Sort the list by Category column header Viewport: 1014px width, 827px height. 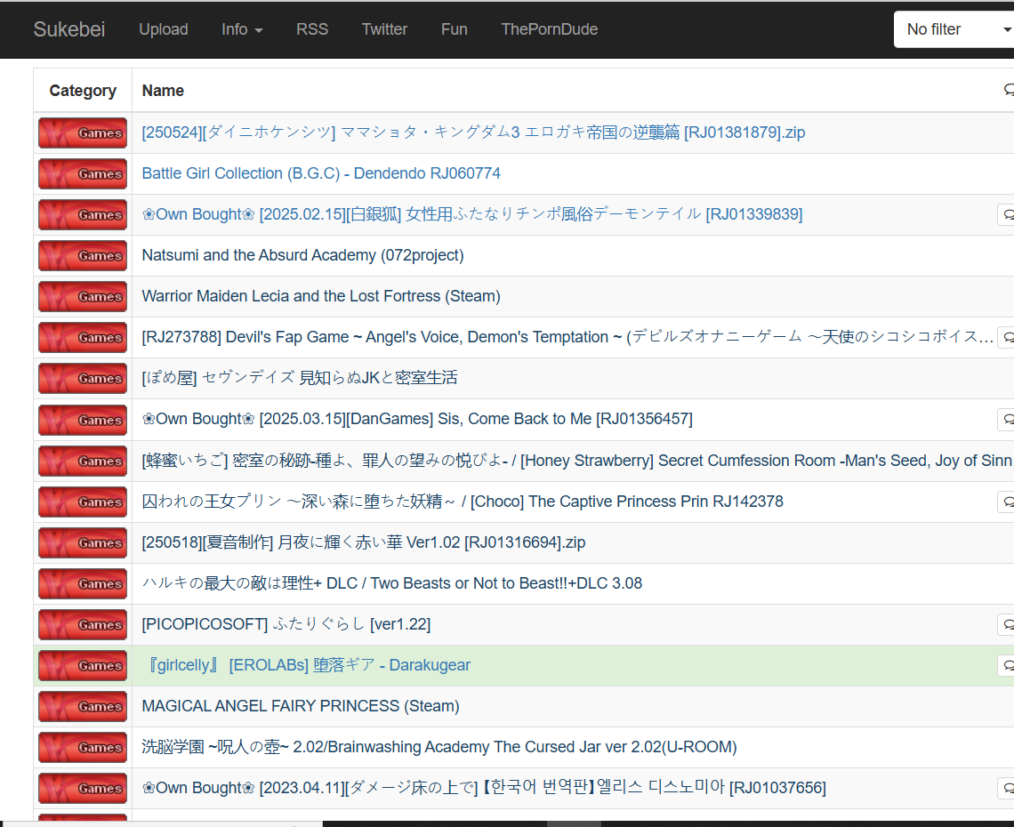83,91
